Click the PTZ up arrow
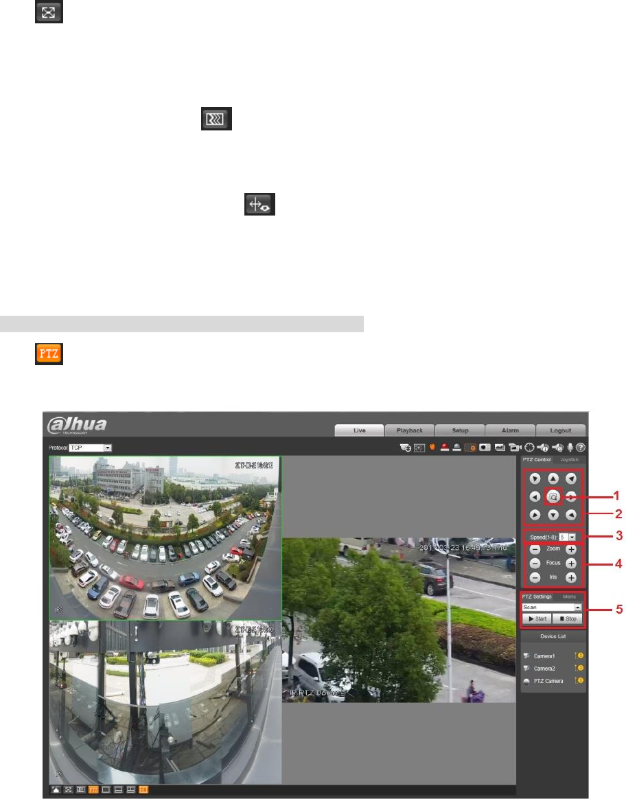This screenshot has width=626, height=799. coord(553,478)
